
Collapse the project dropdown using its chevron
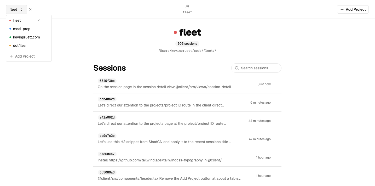click(21, 9)
